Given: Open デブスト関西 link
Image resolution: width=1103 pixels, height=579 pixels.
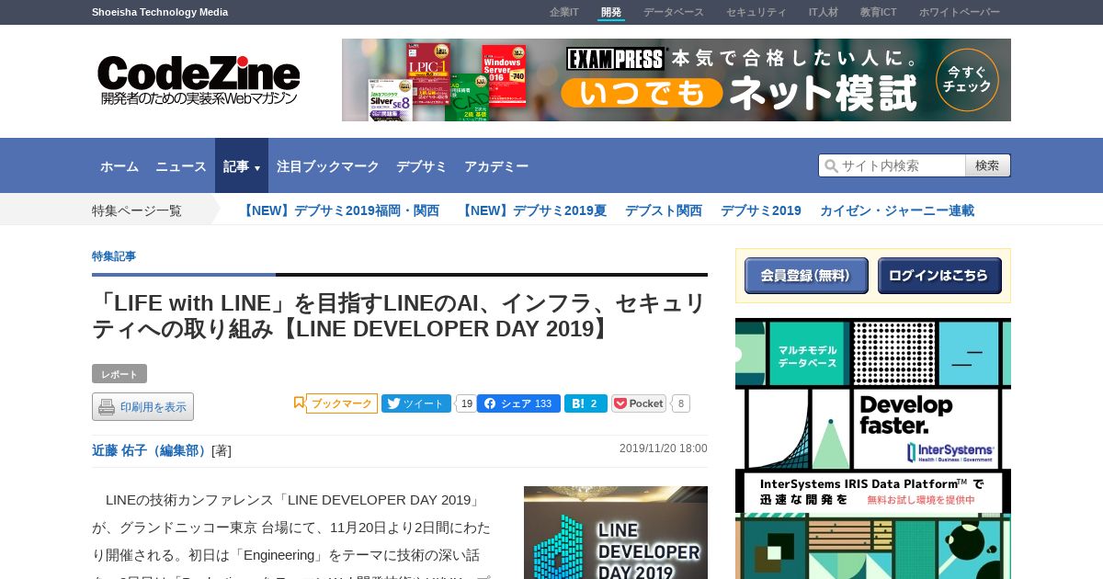Looking at the screenshot, I should pos(664,210).
